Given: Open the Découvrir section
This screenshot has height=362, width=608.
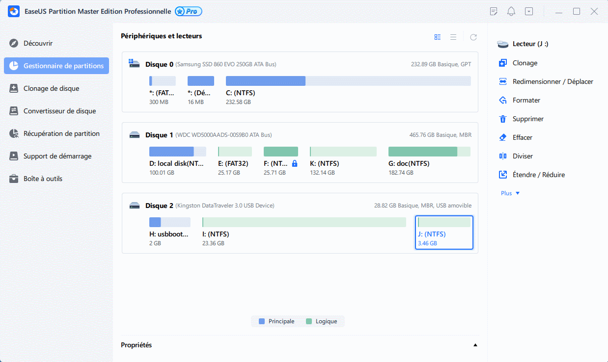Looking at the screenshot, I should click(x=38, y=43).
